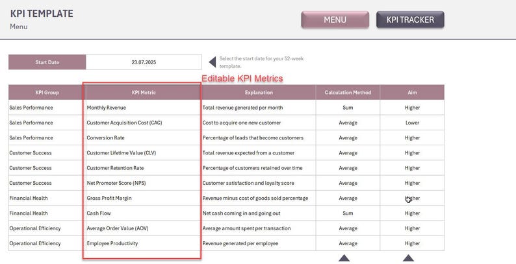
Task: Click the Average Order Value (AOV) cell
Action: coord(144,228)
